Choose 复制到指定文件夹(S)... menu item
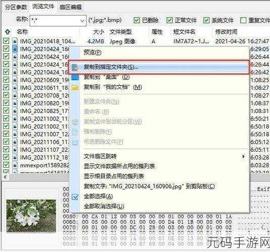Image resolution: width=270 pixels, height=252 pixels. pos(159,67)
